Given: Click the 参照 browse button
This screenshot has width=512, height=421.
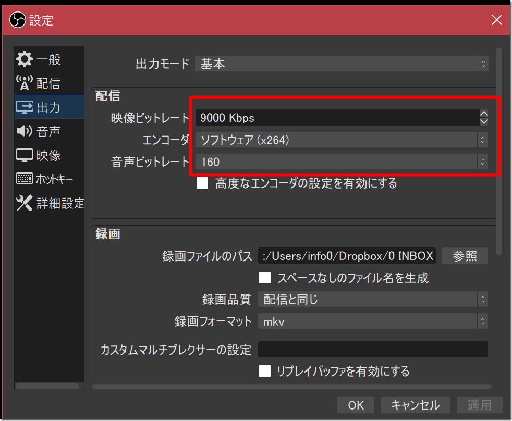Looking at the screenshot, I should click(465, 255).
